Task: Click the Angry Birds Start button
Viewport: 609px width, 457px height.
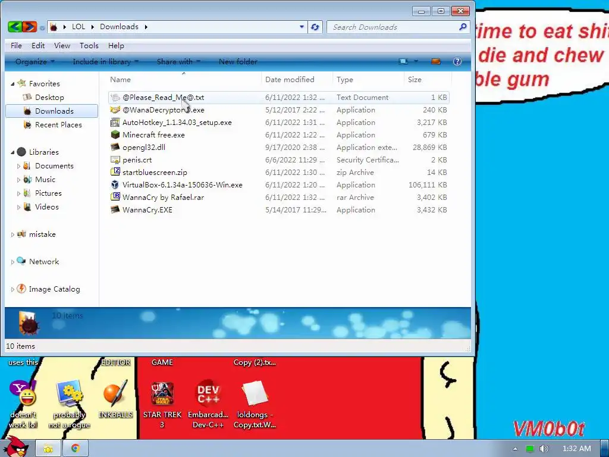Action: pyautogui.click(x=15, y=447)
